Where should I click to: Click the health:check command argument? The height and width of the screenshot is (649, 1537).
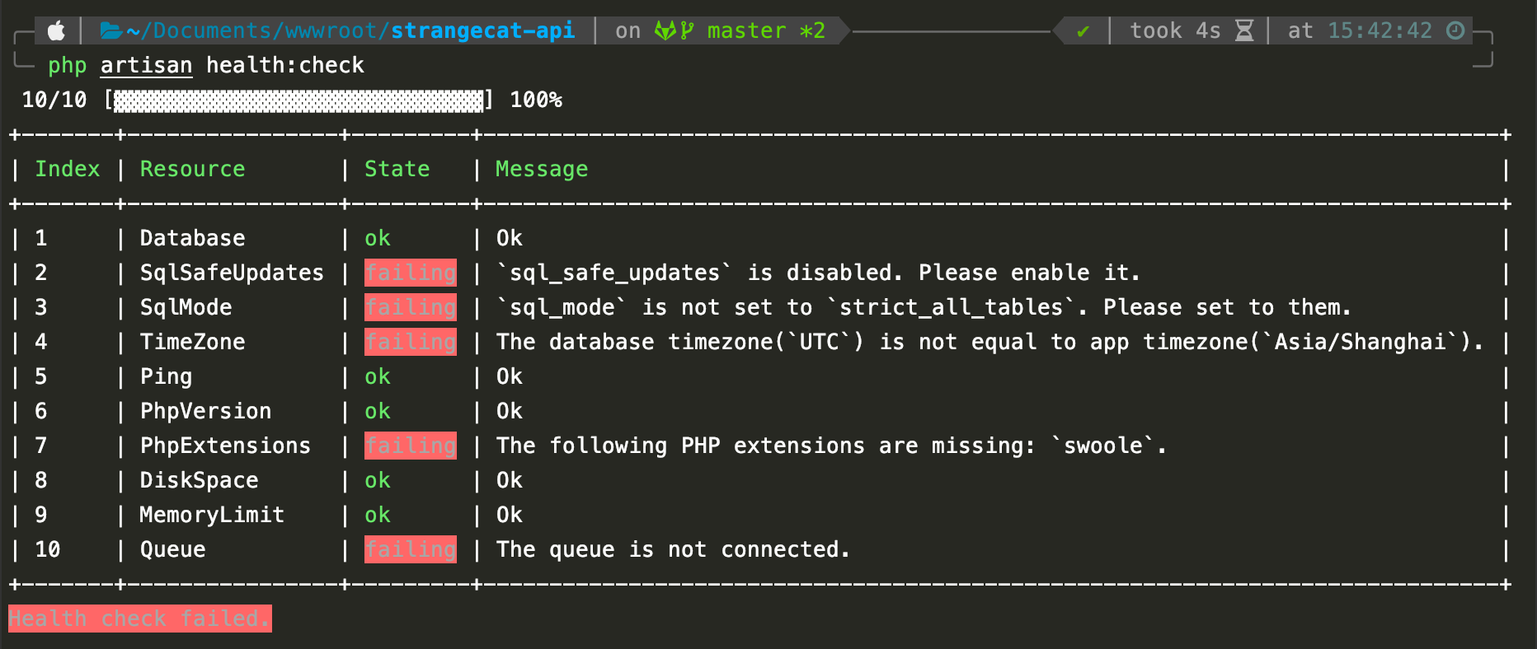click(284, 66)
